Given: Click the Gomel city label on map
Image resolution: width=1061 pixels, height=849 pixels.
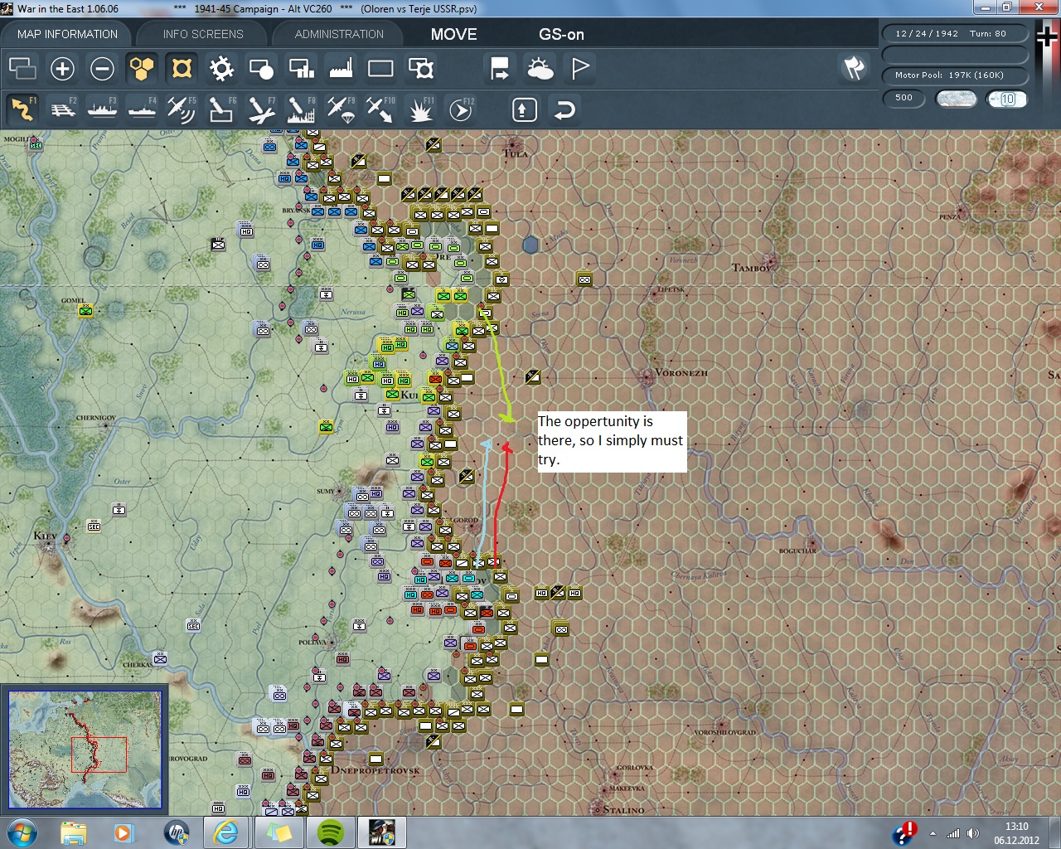Looking at the screenshot, I should click(73, 300).
